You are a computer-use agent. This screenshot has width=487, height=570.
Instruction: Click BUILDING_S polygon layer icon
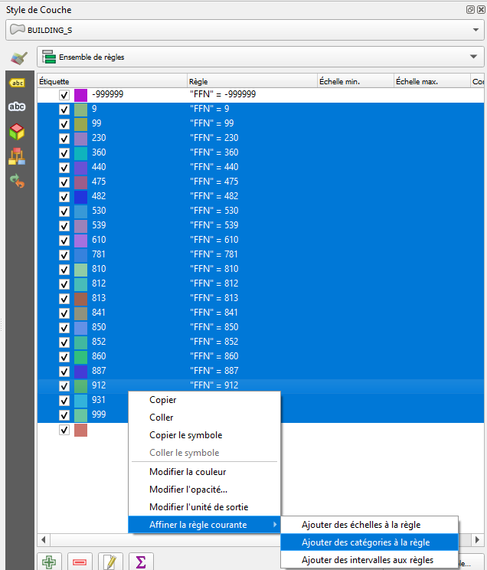pyautogui.click(x=18, y=30)
